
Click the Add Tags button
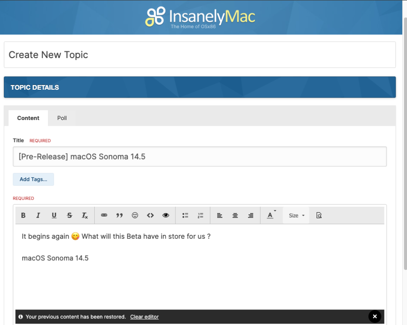[33, 179]
